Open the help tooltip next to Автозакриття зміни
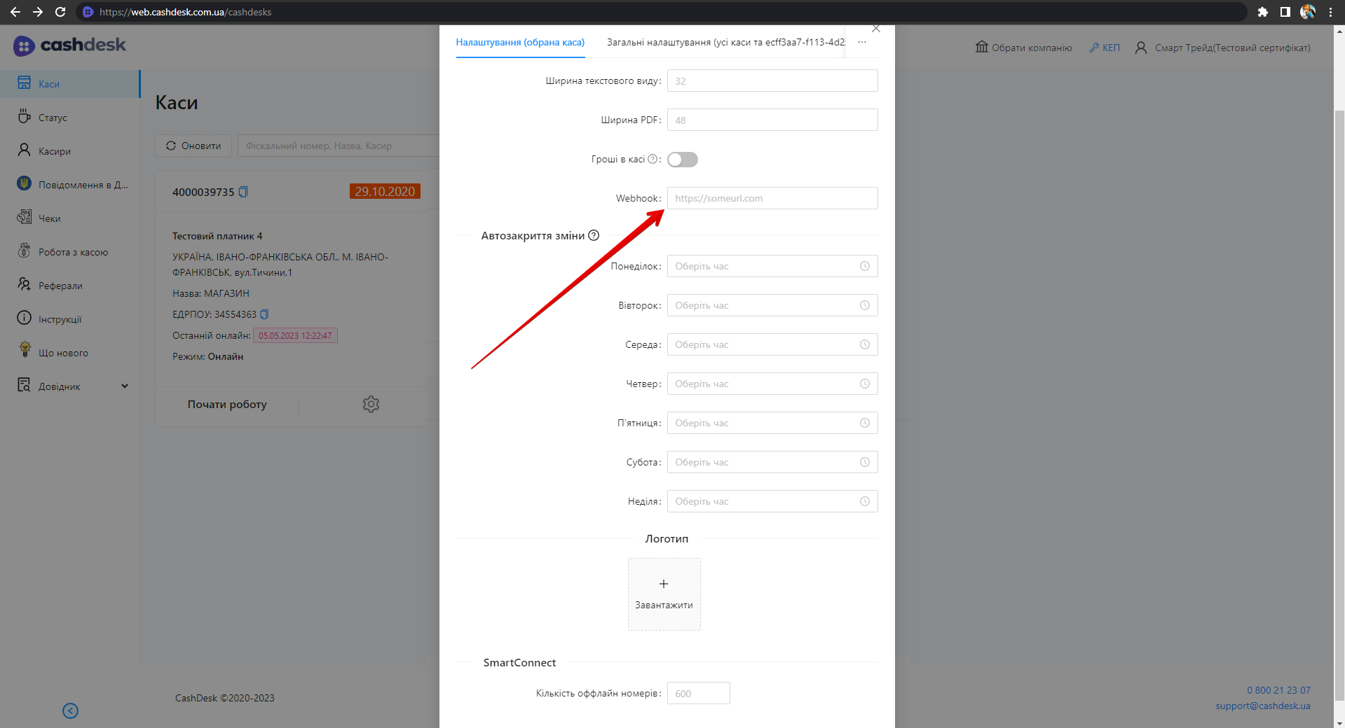The width and height of the screenshot is (1345, 728). coord(594,236)
